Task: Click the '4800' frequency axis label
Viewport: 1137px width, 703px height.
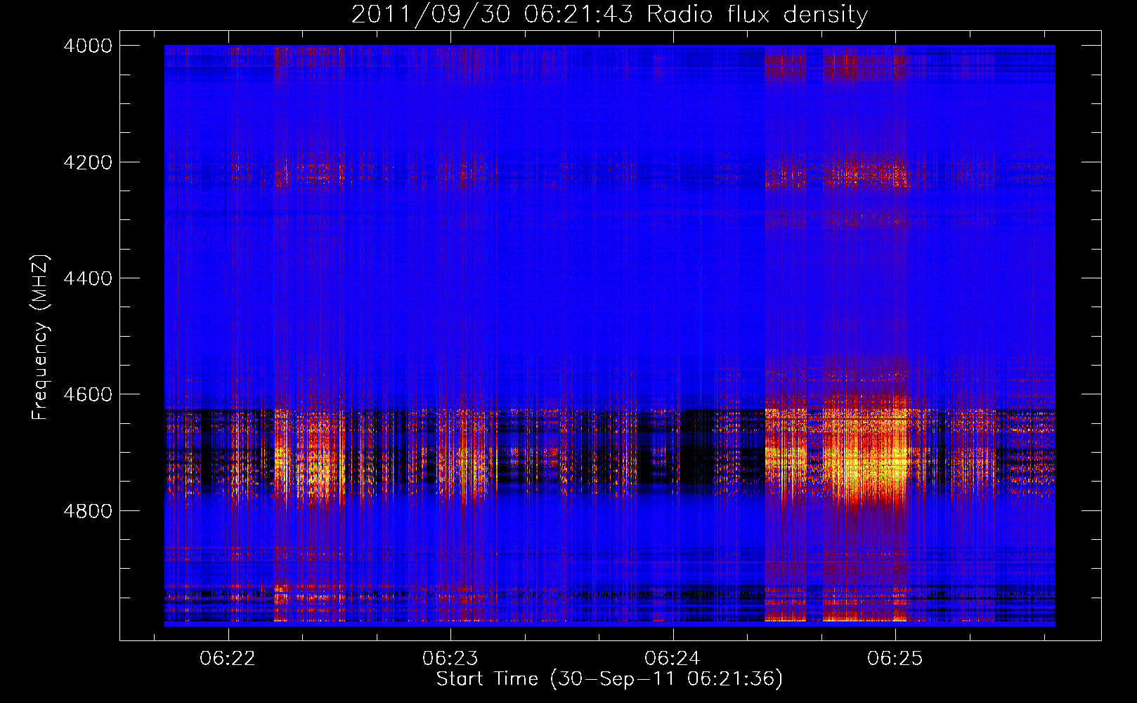Action: pos(88,510)
